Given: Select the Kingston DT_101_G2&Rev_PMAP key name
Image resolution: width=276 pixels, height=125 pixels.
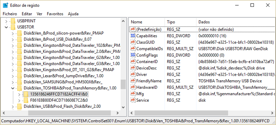Looking at the screenshot, I should pos(69,70).
